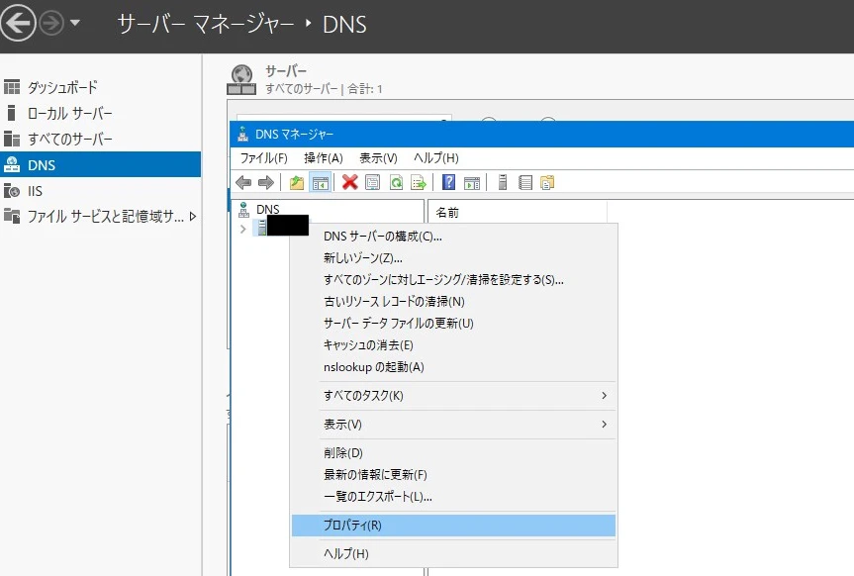The width and height of the screenshot is (854, 576).
Task: Choose 新しいゾーン(Z)... from context menu
Action: [x=453, y=257]
